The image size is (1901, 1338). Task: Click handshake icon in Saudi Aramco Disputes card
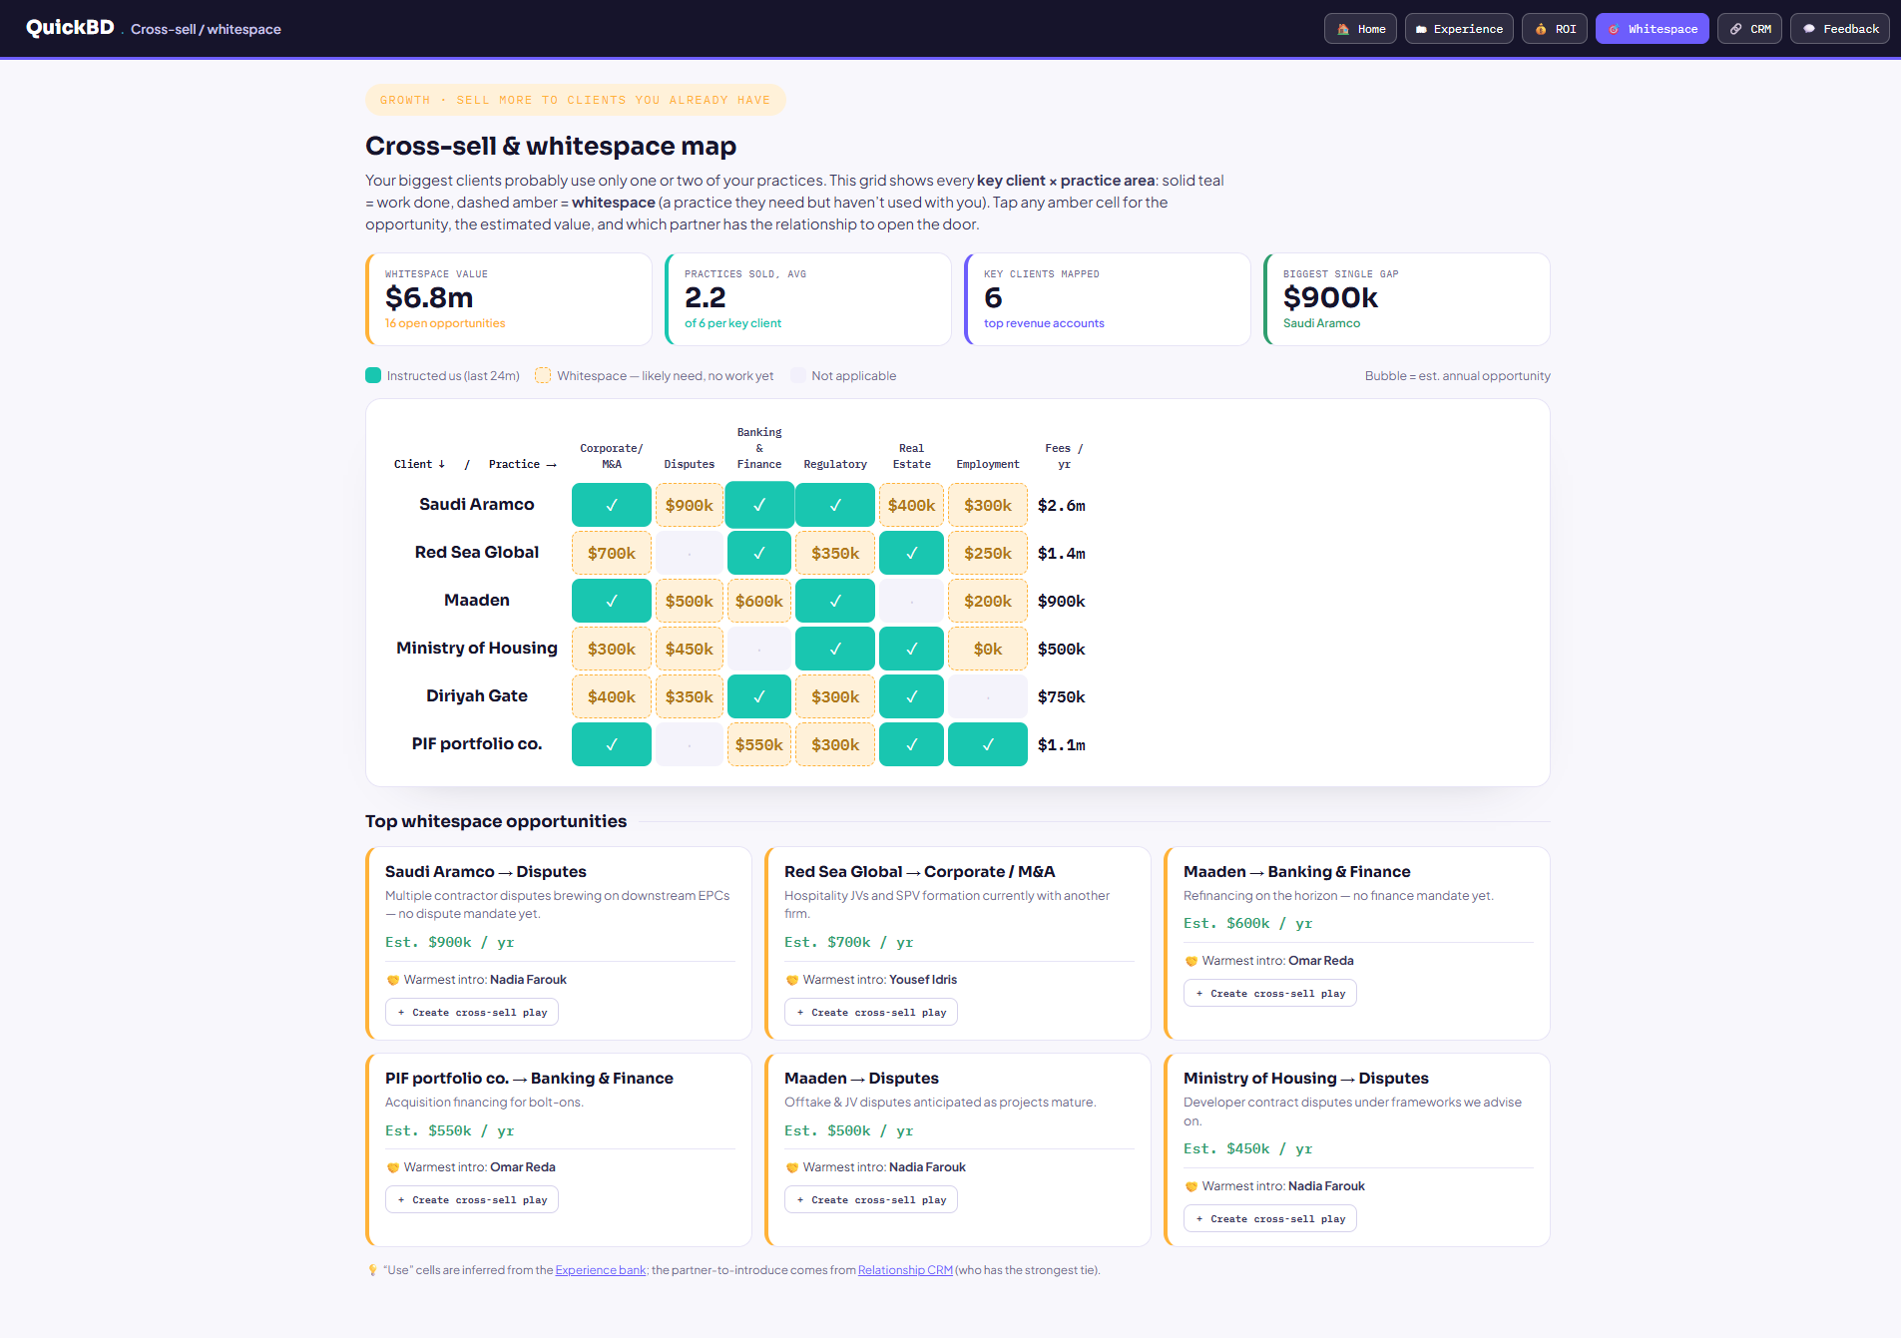[392, 981]
